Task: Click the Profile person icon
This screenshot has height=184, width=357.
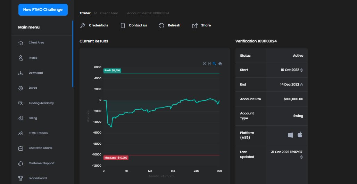Action: point(21,58)
